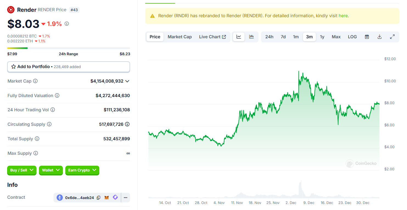Expand the Market Cap value chevron

click(127, 81)
